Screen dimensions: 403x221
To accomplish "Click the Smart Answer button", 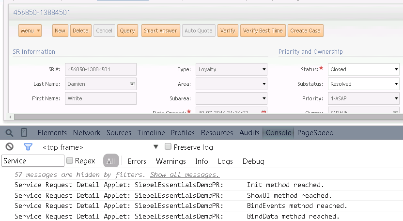I will tap(161, 31).
